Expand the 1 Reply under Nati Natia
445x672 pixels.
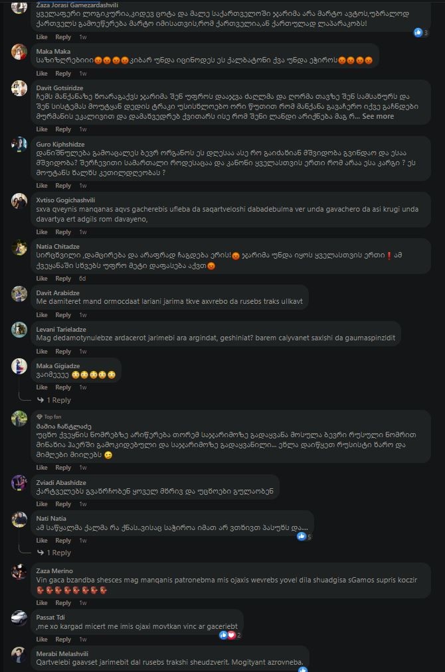point(54,553)
